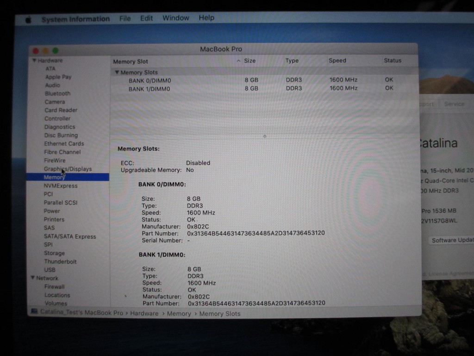This screenshot has width=474, height=356.
Task: Select Firewall under Network
Action: coord(55,286)
